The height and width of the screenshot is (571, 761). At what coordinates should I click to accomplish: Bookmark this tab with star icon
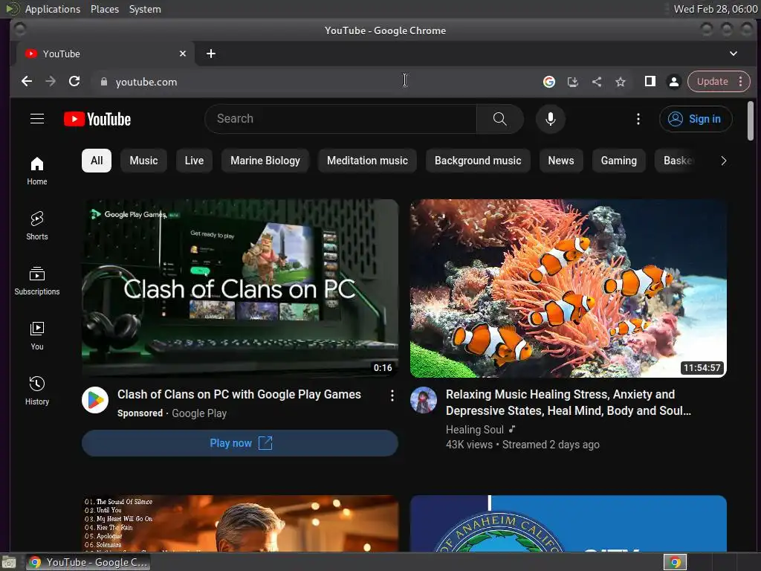click(x=621, y=82)
